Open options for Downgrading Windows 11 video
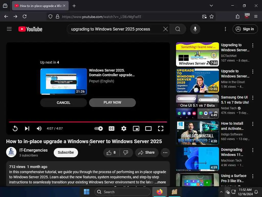The height and width of the screenshot is (197, 262). 253,150
